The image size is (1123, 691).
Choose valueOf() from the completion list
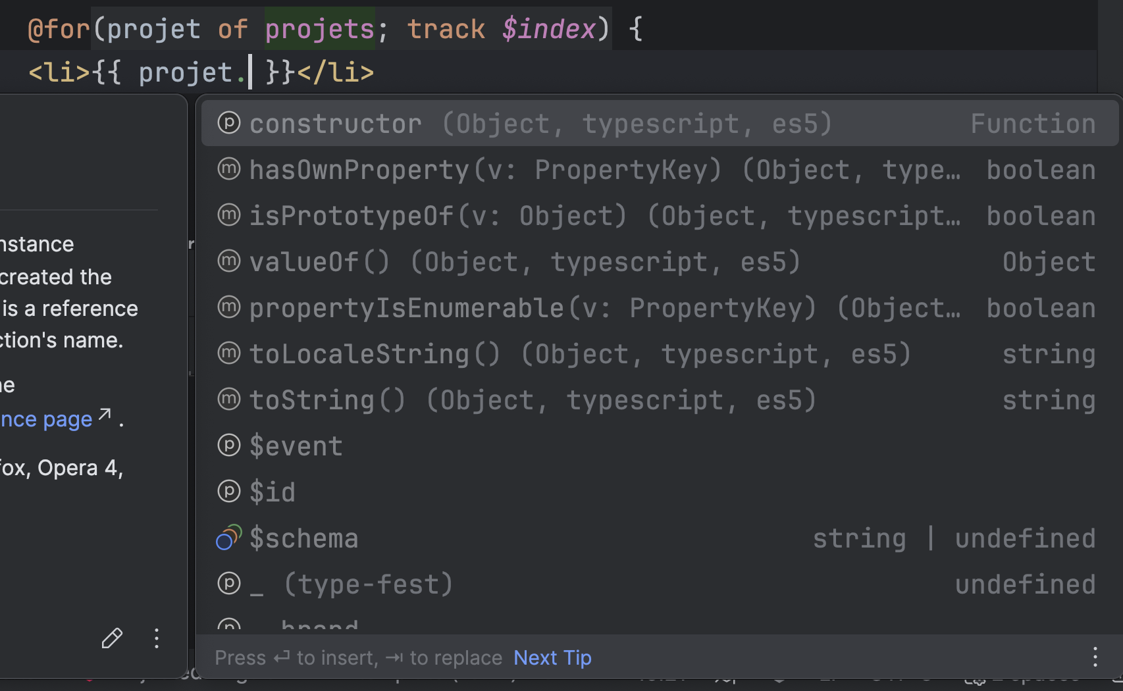click(x=319, y=262)
